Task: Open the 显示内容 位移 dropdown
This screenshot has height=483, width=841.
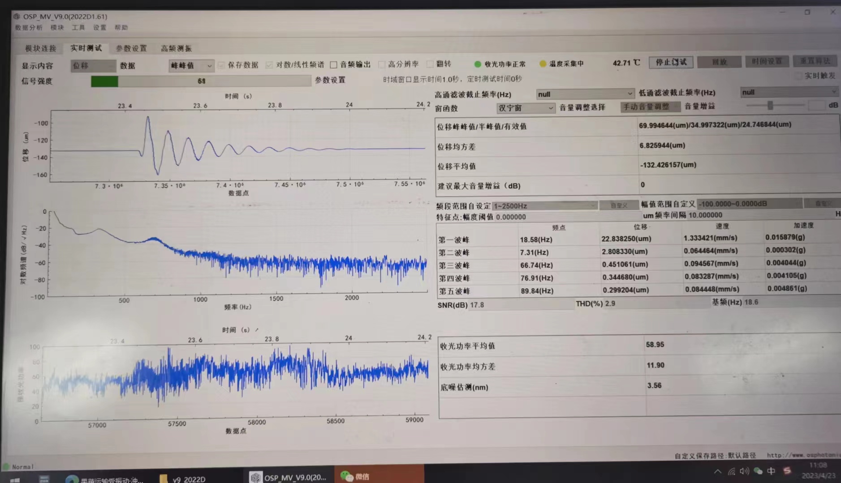Action: pos(93,66)
